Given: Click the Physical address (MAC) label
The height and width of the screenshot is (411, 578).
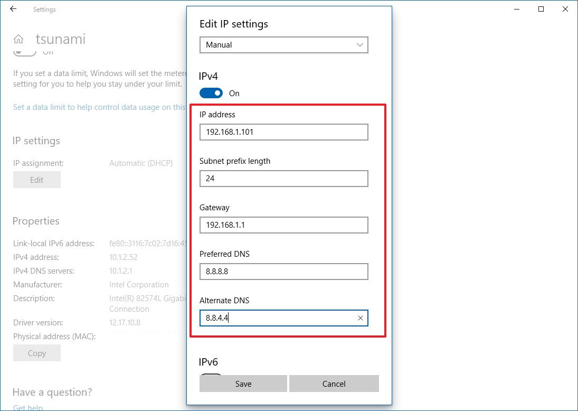Looking at the screenshot, I should 54,337.
